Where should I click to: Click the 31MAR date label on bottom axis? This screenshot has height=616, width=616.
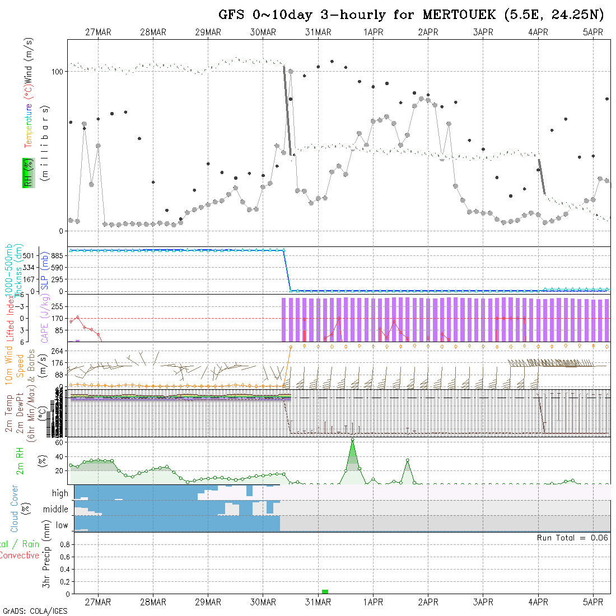tap(318, 602)
